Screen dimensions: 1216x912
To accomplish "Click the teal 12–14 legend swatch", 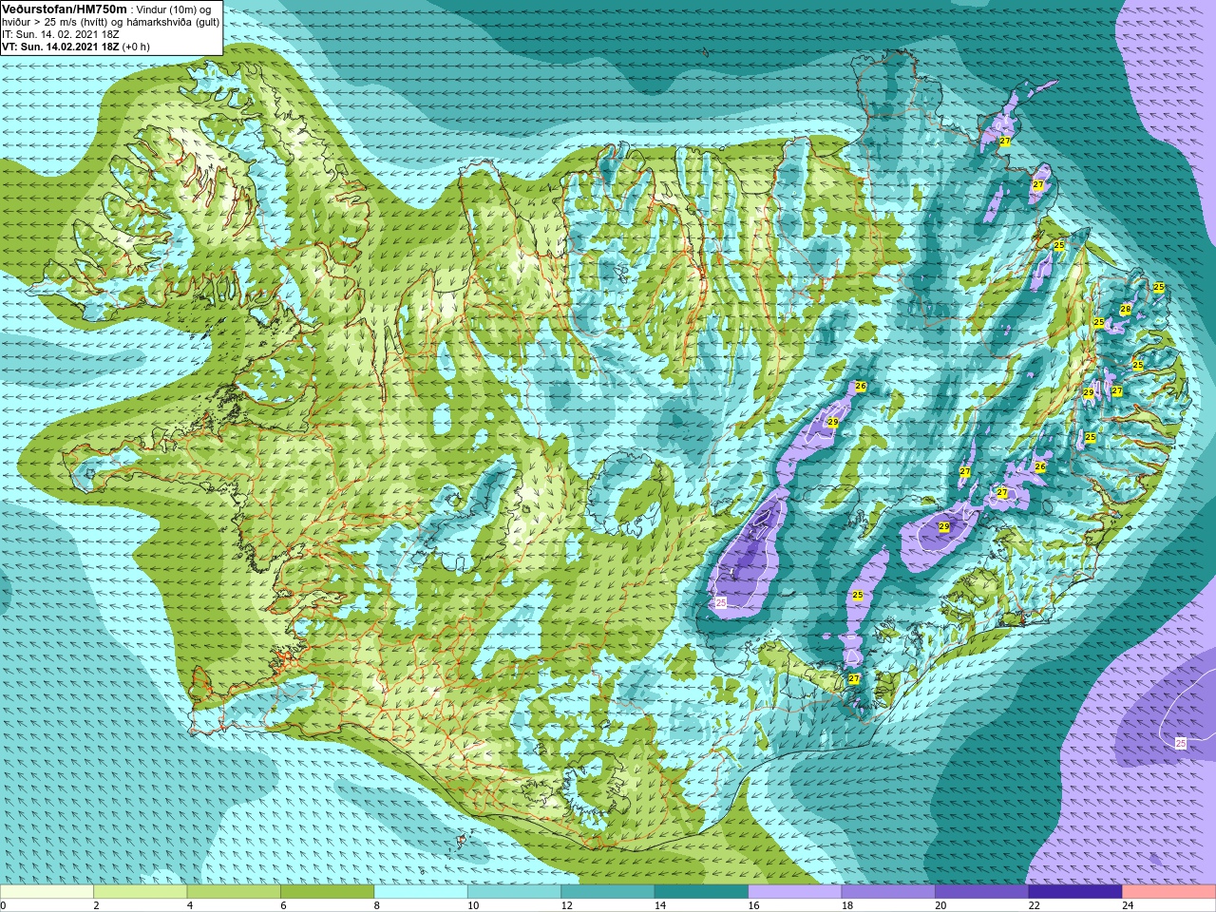I will (x=608, y=892).
